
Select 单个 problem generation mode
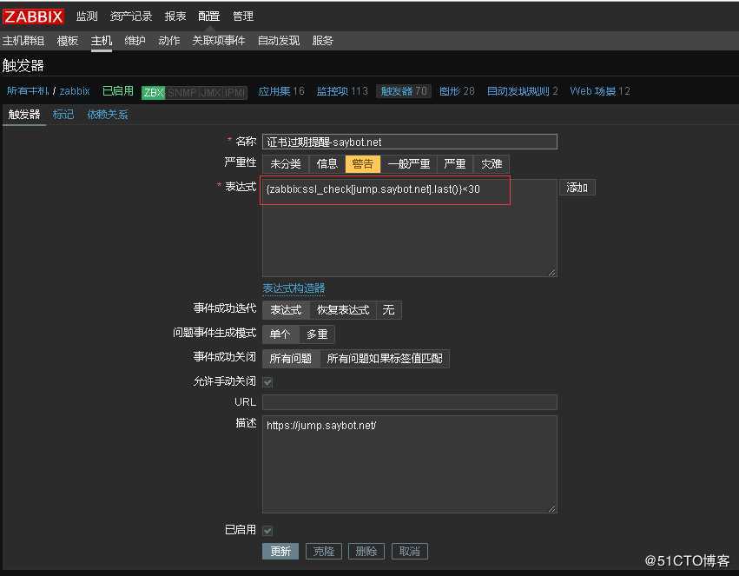pos(280,334)
